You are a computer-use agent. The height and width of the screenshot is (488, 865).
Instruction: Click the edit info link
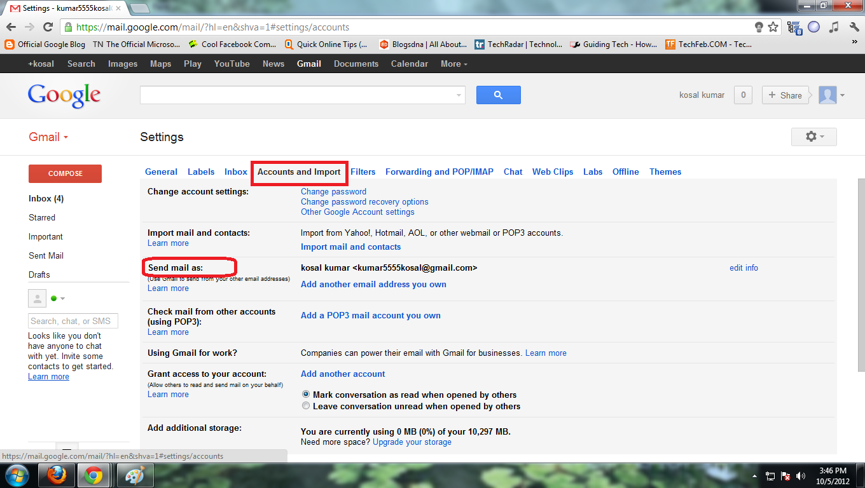[x=744, y=268]
